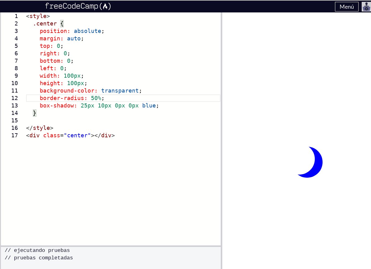Screen dimensions: 371x269
Task: Click '// ejecutando pruebas' console line
Action: click(37, 250)
